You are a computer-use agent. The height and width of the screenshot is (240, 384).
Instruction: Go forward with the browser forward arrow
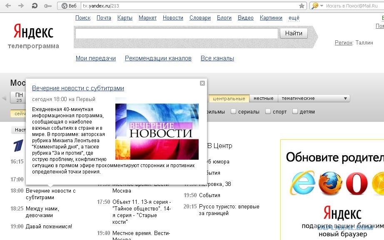click(21, 6)
